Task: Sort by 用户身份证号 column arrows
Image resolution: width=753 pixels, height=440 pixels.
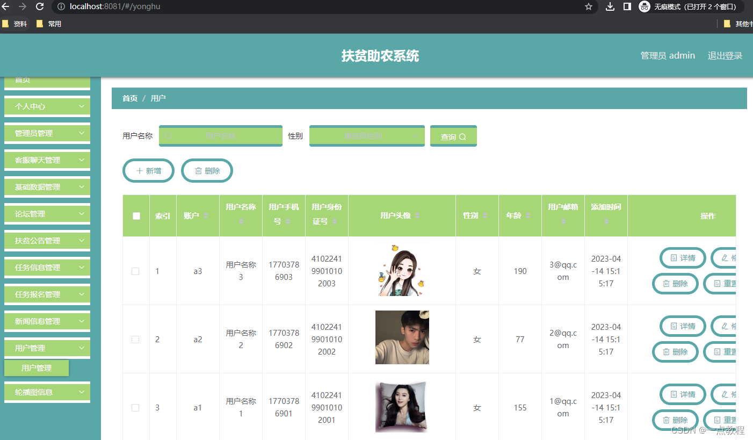Action: click(335, 221)
